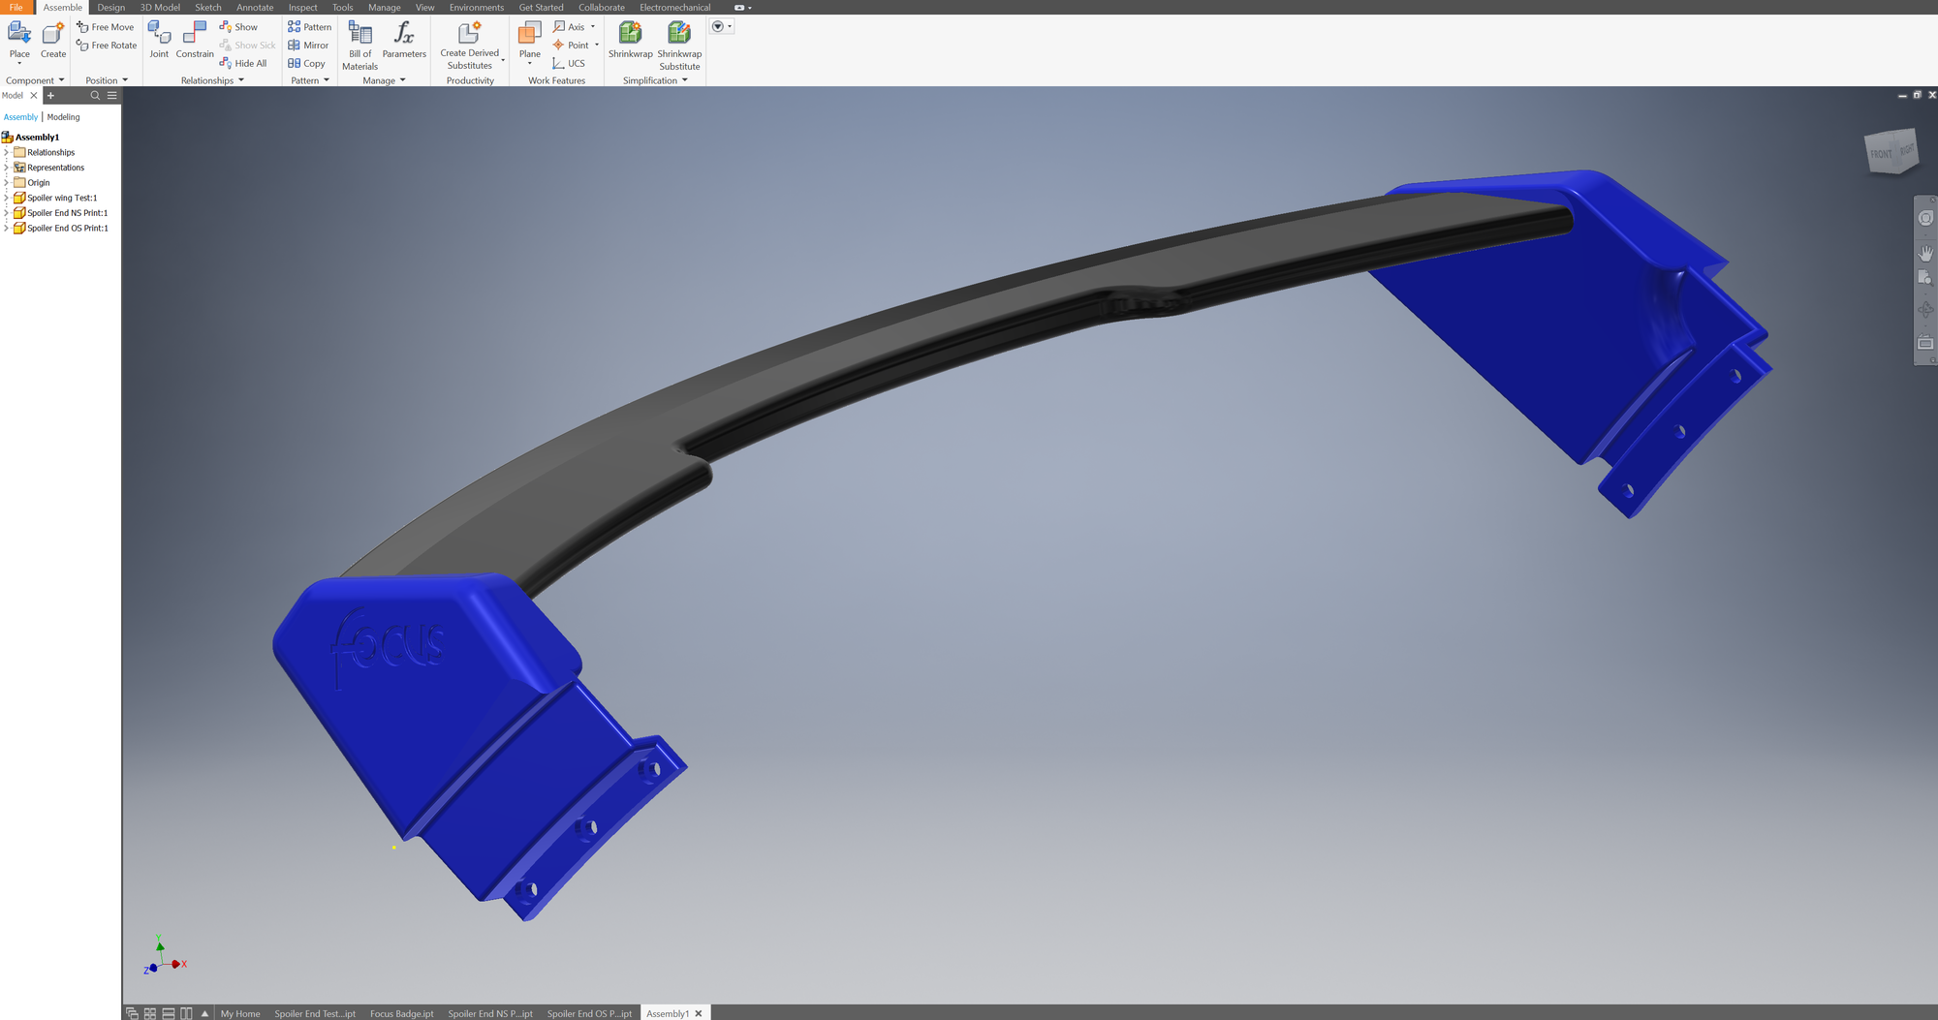Click the FRONT face of ViewCube
This screenshot has height=1020, width=1938.
[1881, 155]
